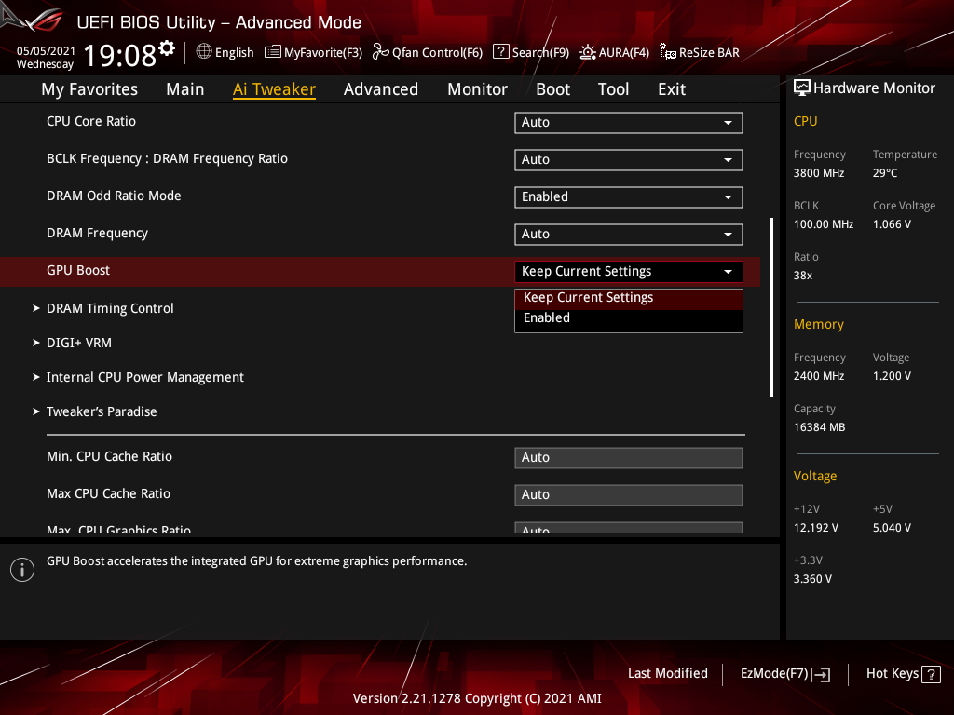This screenshot has width=954, height=715.
Task: Click the CPU Frequency 3800 MHz value
Action: tap(818, 173)
